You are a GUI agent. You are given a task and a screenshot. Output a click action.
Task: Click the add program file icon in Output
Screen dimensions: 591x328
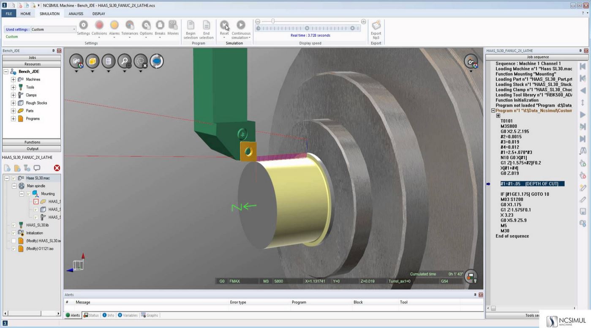pos(17,168)
